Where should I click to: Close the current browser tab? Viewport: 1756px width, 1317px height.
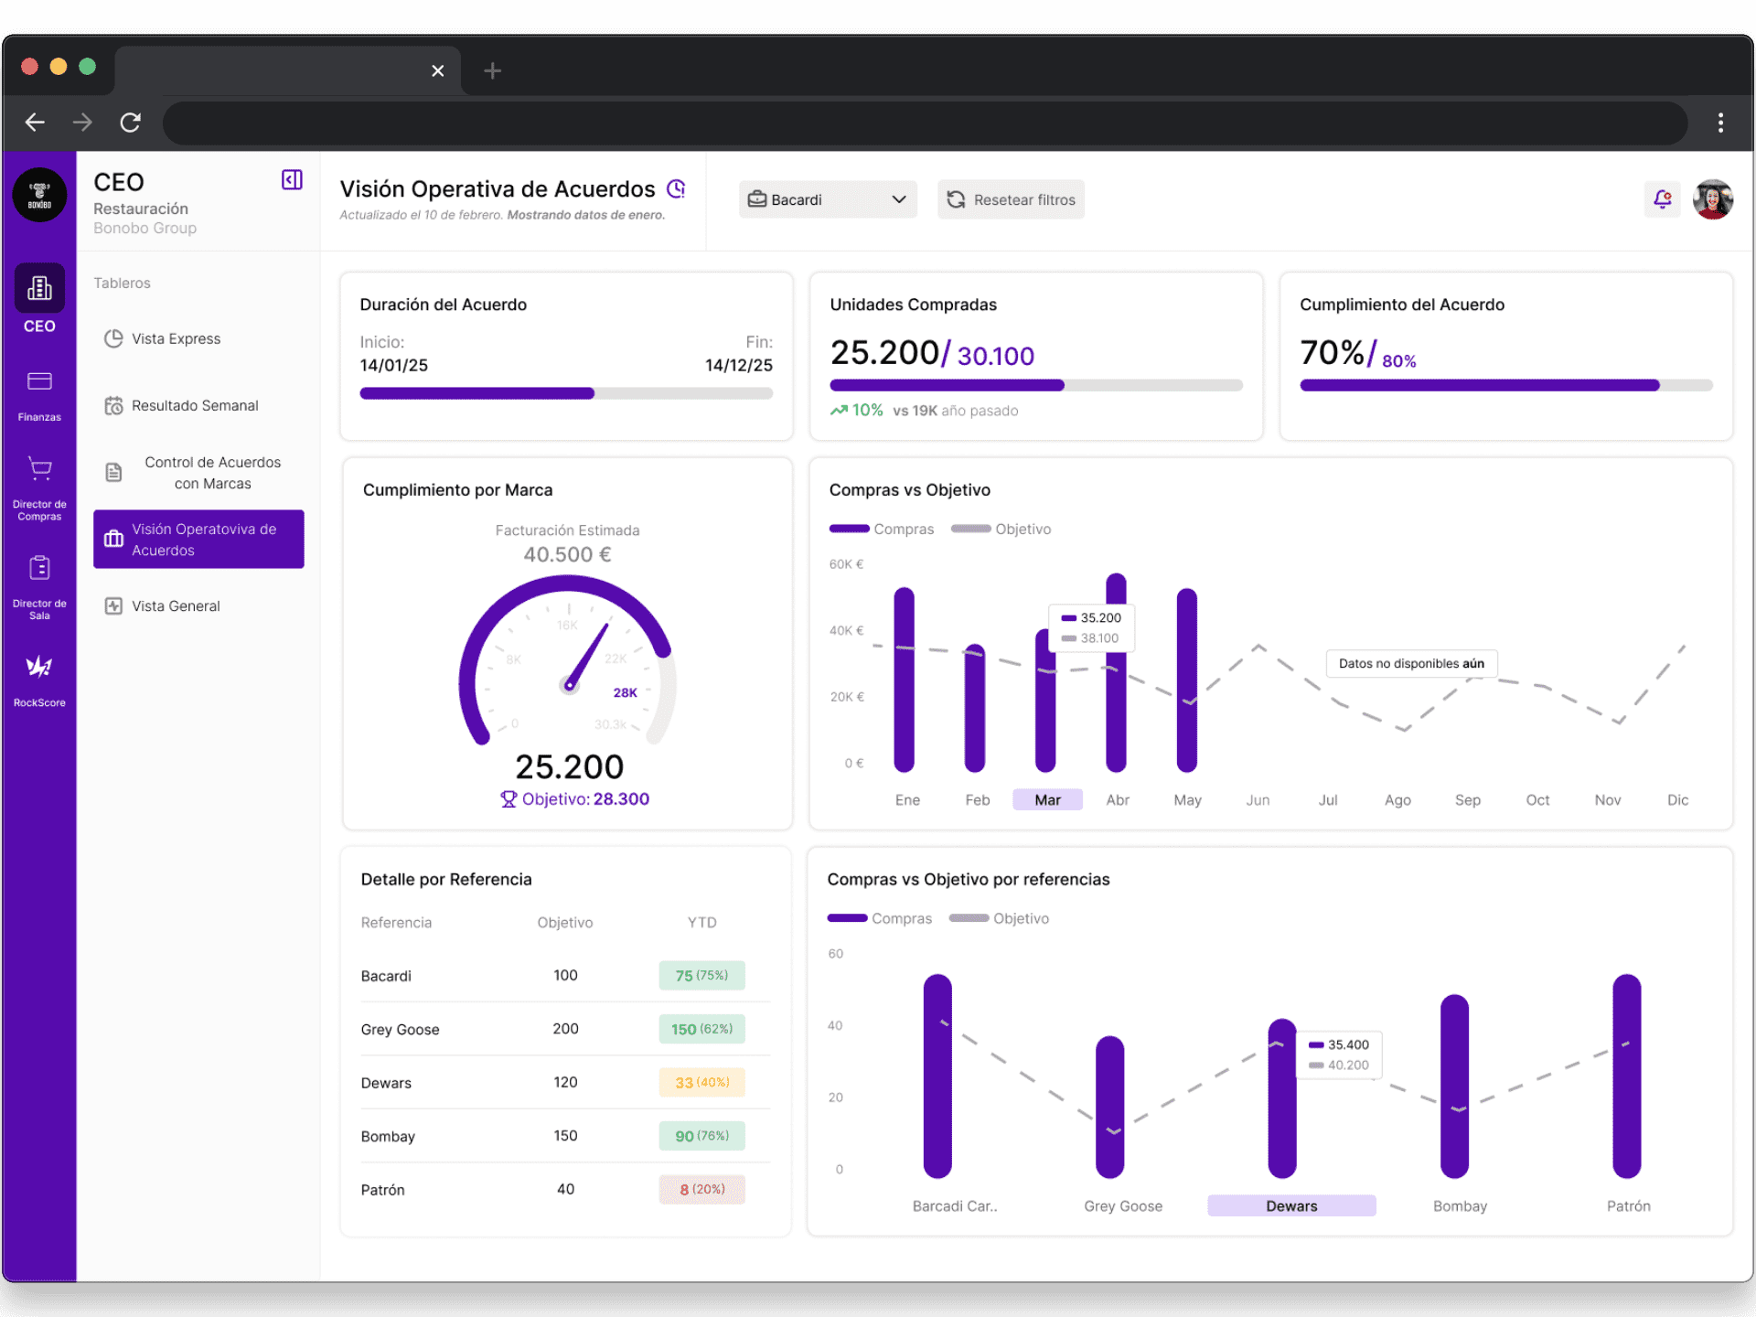(x=437, y=70)
